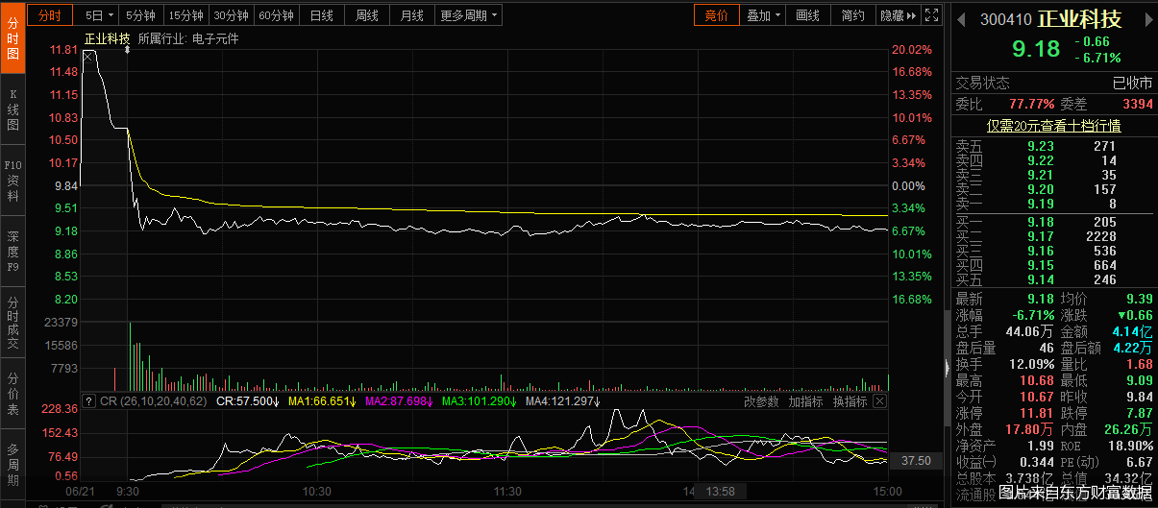
Task: Open the 多周期 multi-period sidebar tab
Action: pos(12,465)
